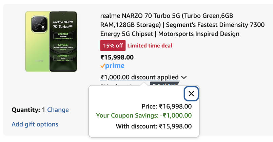
Task: Click the ₹1,000.00 discount applied link
Action: (x=139, y=77)
